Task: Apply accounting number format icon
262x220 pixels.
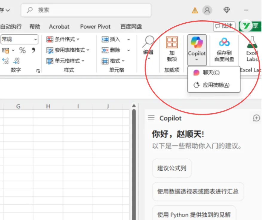Action: pos(5,50)
